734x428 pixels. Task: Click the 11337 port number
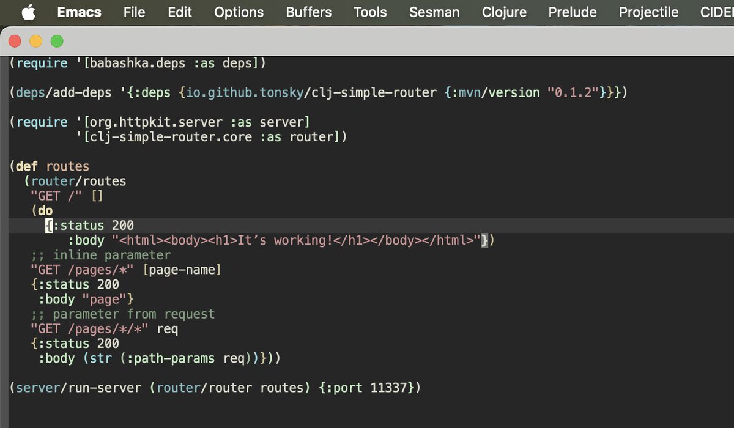pos(388,388)
